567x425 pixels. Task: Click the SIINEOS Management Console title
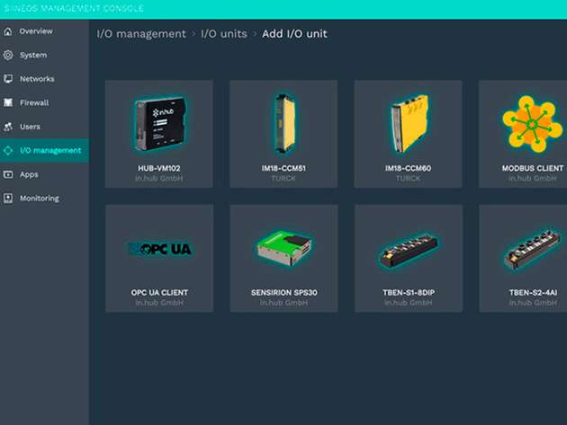click(74, 8)
